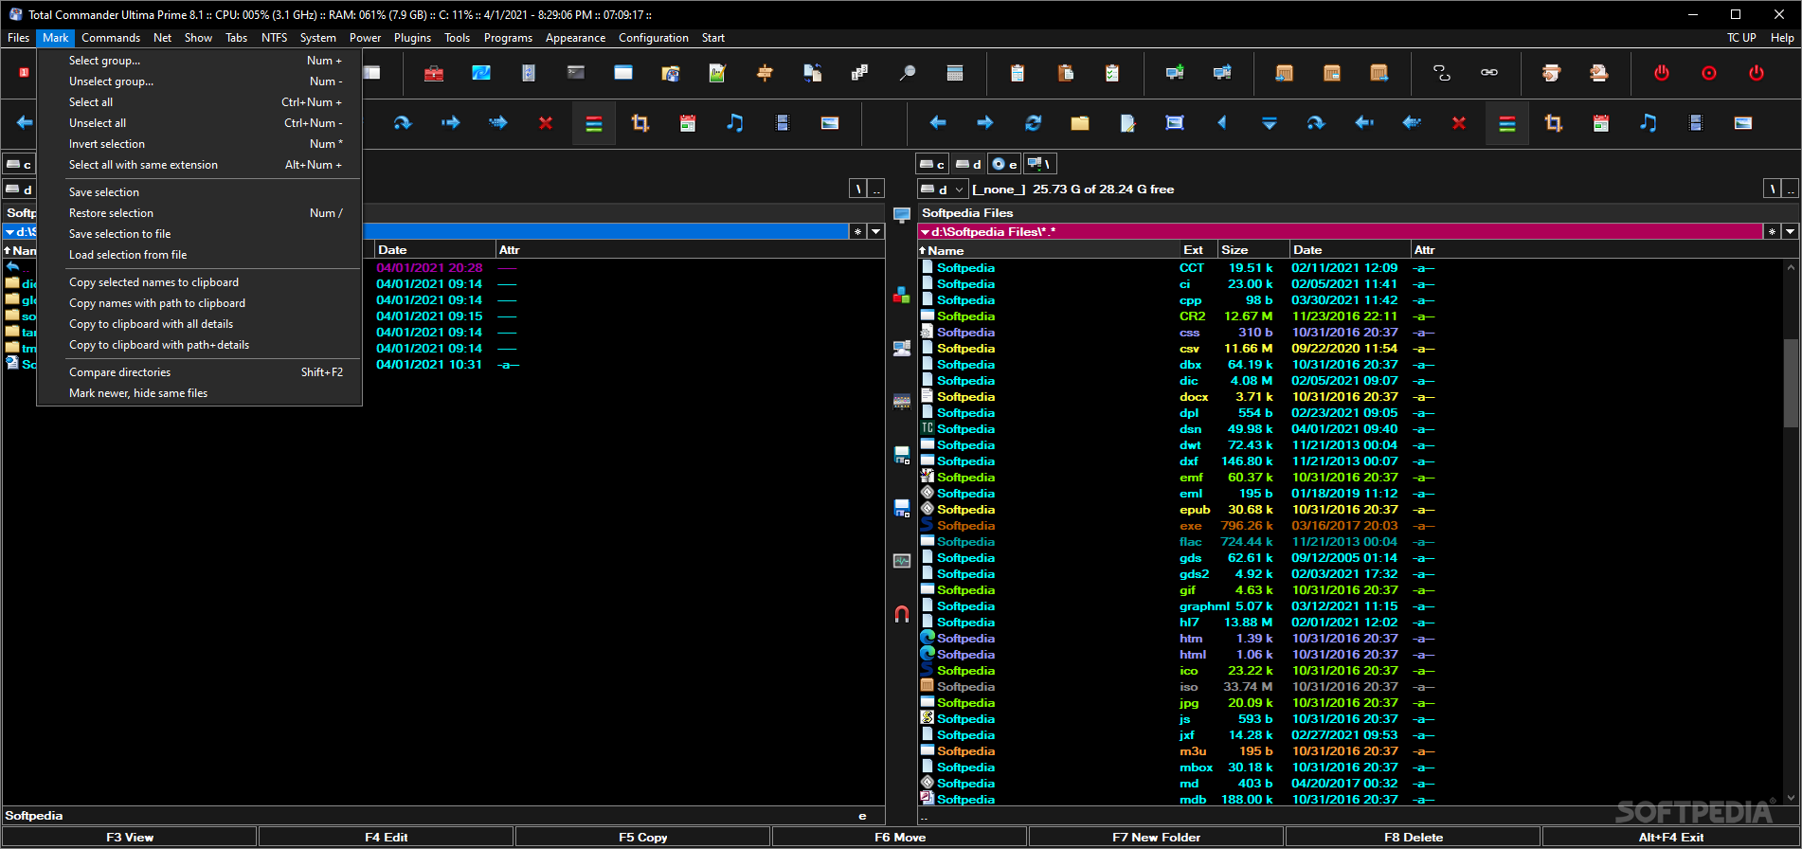Screen dimensions: 1802x849
Task: Click the F6 Move button
Action: coord(900,837)
